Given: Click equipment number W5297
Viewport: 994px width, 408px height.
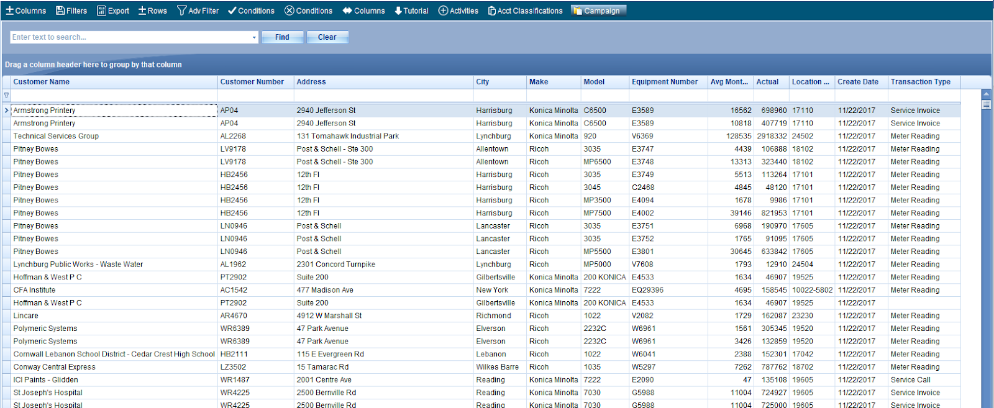Looking at the screenshot, I should click(644, 367).
